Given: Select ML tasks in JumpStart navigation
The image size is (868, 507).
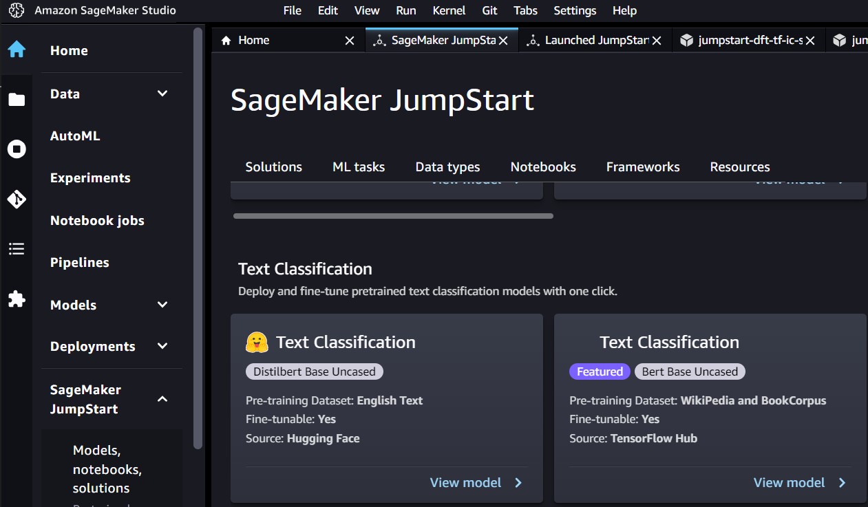Looking at the screenshot, I should tap(359, 167).
